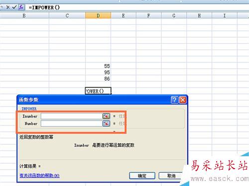
Task: Open the Insert Function fx icon
Action: (x=21, y=7)
